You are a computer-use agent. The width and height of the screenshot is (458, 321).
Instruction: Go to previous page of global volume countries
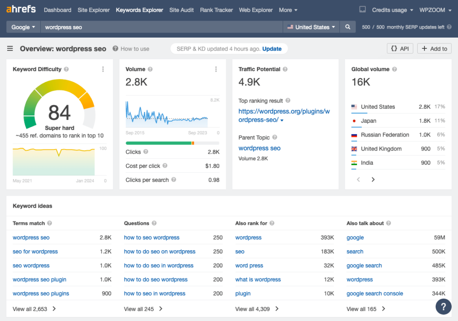358,180
